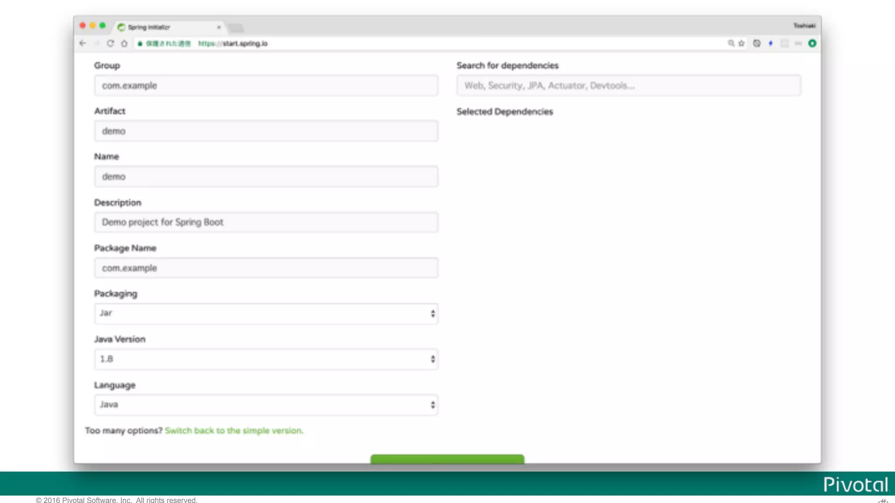This screenshot has height=503, width=895.
Task: Click the blue lightning extension icon
Action: [x=770, y=43]
